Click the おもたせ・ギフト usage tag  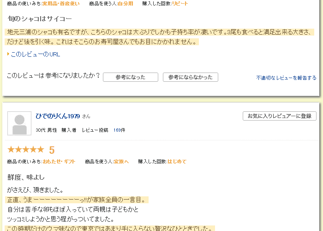coord(59,162)
